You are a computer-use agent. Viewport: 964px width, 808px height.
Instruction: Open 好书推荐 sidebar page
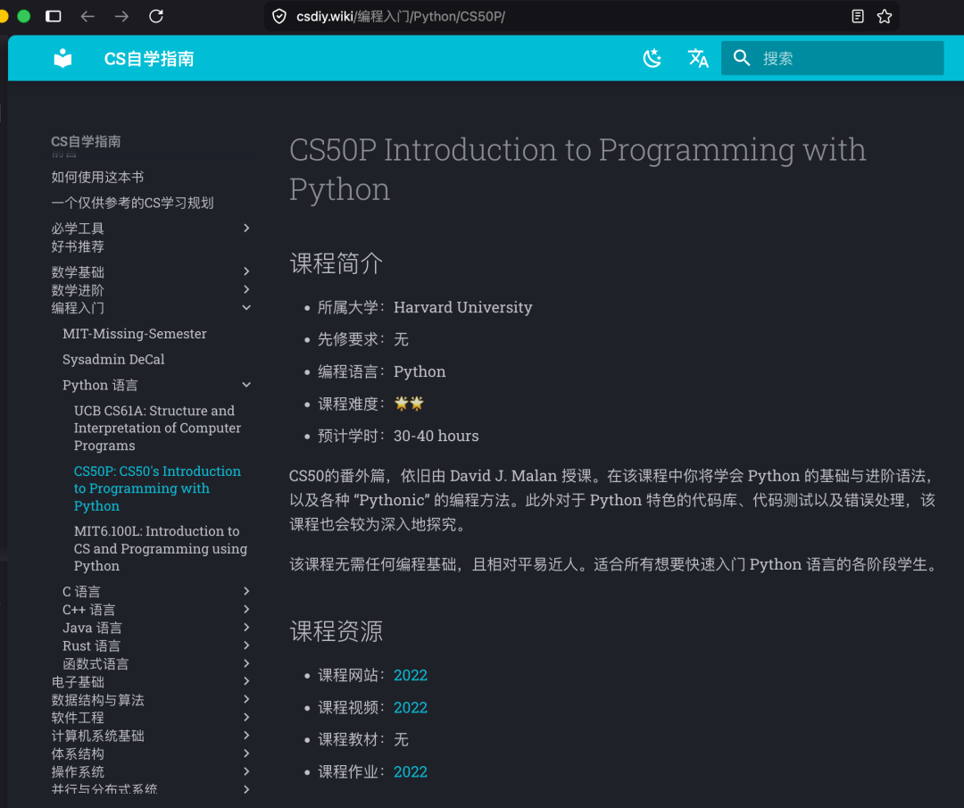[x=78, y=246]
